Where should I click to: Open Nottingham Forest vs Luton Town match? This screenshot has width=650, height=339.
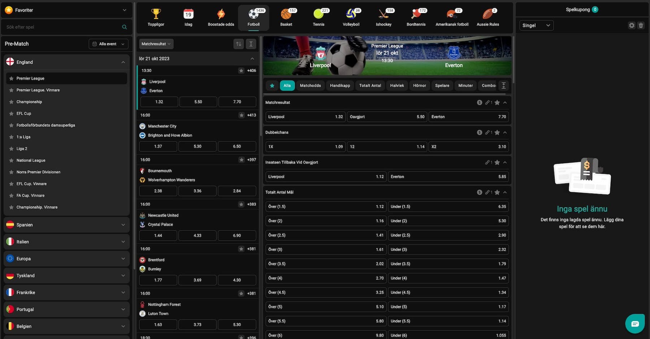[198, 309]
